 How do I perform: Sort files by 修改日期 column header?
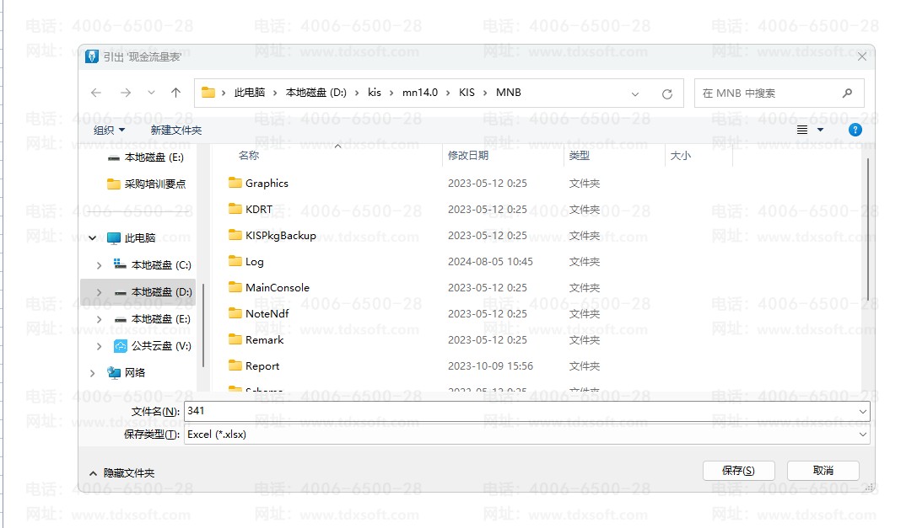pos(468,156)
